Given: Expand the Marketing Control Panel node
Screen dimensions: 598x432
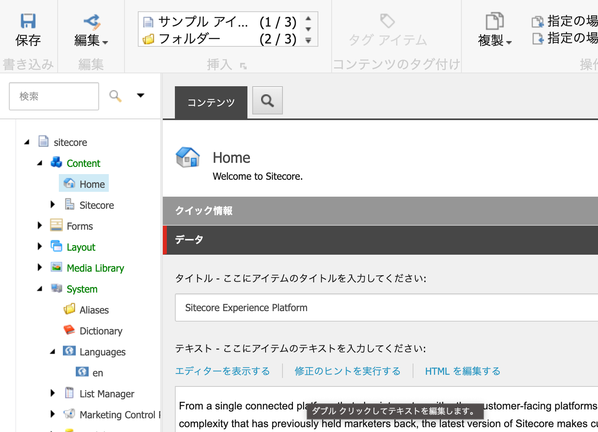Looking at the screenshot, I should point(52,414).
